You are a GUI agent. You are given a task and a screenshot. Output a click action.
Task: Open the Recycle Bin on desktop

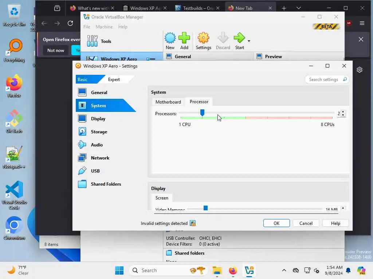(14, 15)
